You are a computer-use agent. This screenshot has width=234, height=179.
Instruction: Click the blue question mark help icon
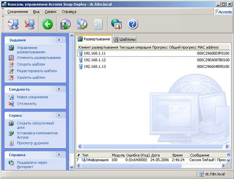[x=133, y=24]
